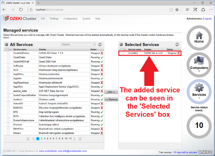Click the browser share icon
This screenshot has height=156, width=215.
203,10
